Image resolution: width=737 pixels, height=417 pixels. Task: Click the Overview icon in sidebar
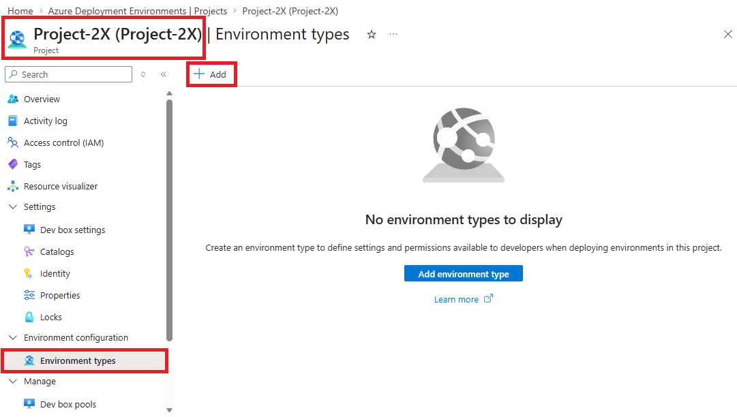pos(13,99)
